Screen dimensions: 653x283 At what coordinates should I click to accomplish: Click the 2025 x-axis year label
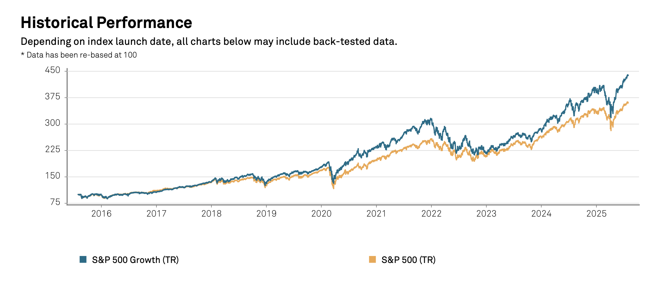point(596,214)
